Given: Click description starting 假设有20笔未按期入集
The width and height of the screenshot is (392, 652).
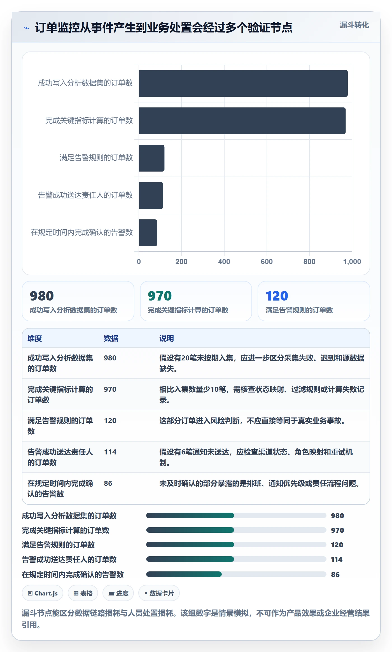Looking at the screenshot, I should [262, 363].
